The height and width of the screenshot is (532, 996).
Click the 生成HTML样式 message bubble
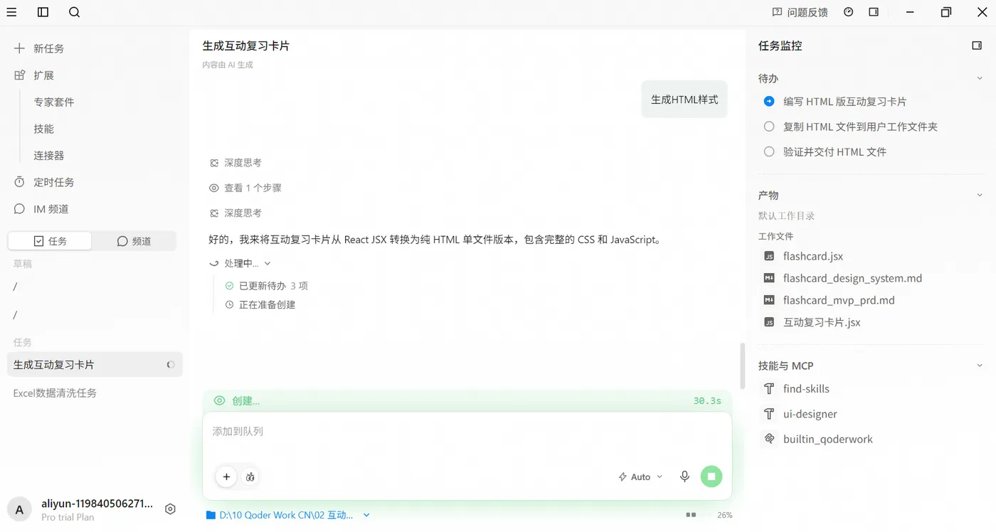684,100
